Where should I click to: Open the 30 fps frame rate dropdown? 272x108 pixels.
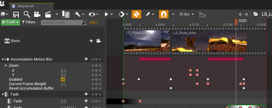186,14
